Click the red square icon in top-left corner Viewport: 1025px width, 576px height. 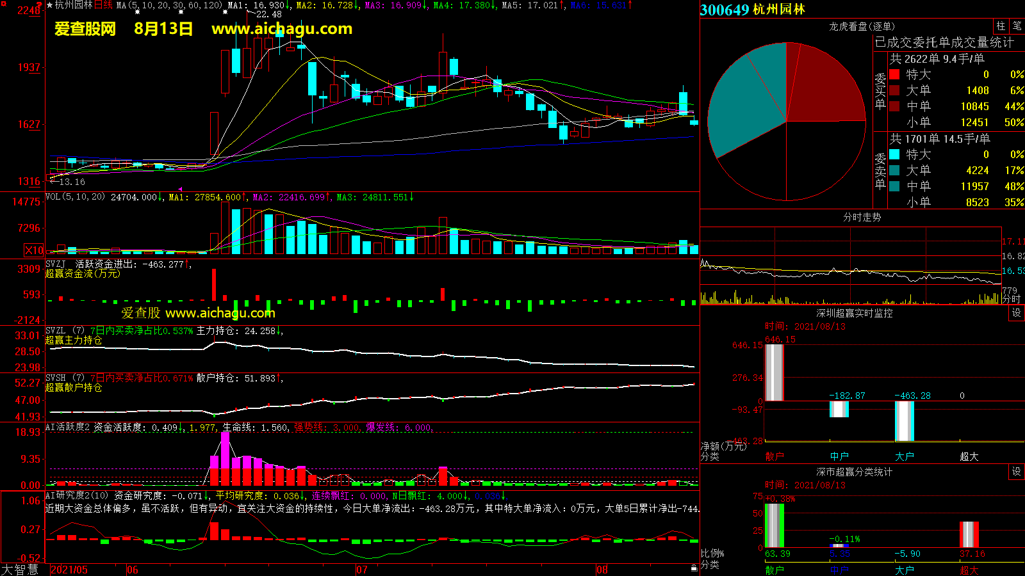[x=3, y=4]
